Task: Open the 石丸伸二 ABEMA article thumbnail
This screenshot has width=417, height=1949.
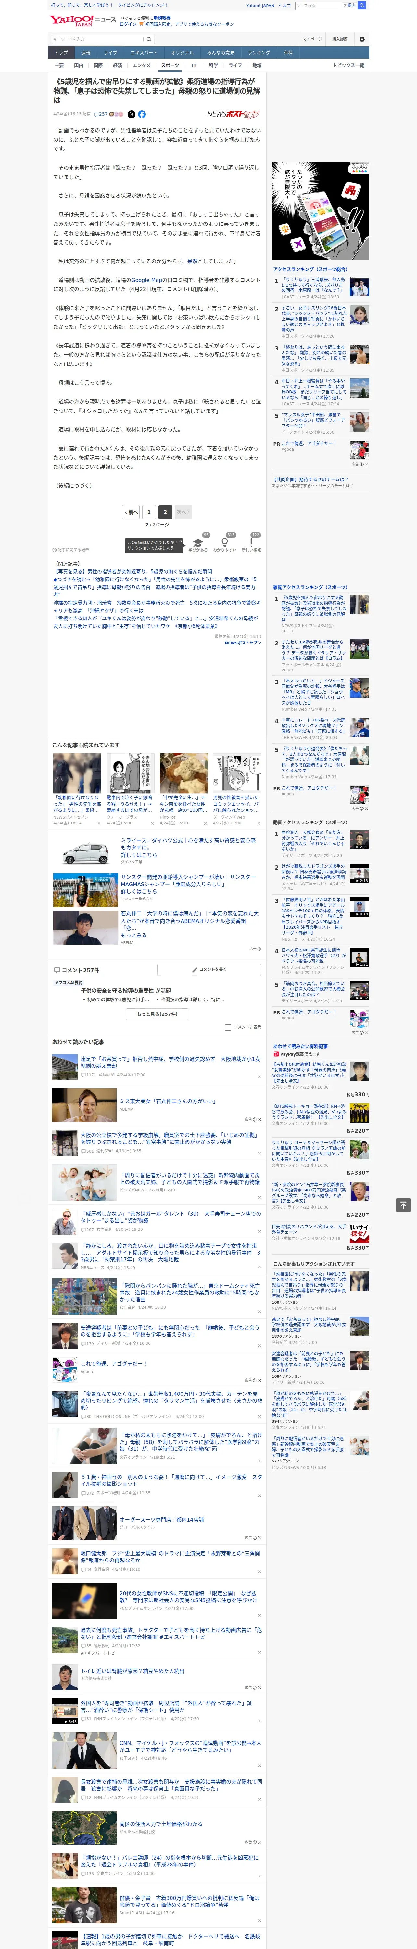Action: (85, 928)
